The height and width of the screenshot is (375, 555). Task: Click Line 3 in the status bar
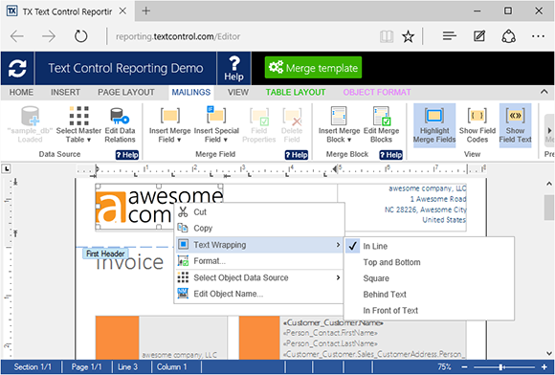coord(127,367)
